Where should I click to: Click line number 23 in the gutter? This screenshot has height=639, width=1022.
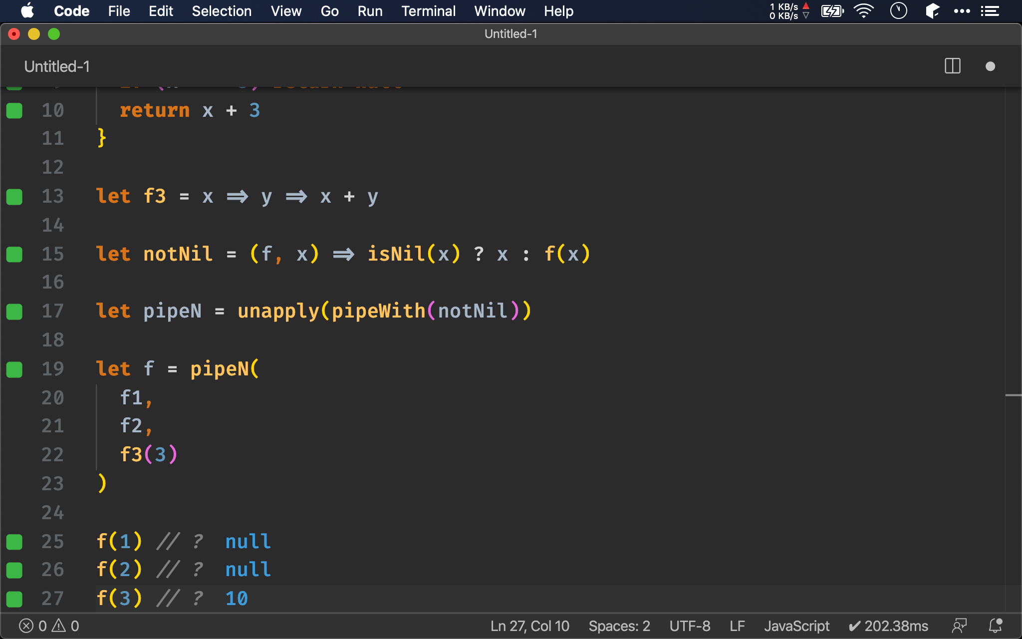tap(53, 483)
